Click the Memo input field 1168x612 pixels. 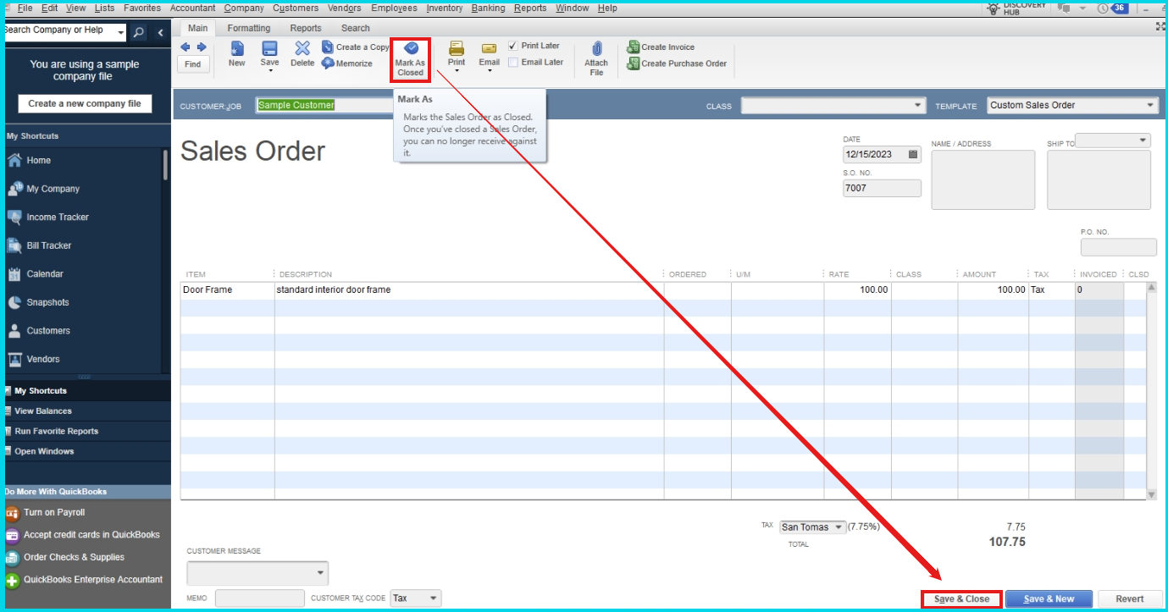(x=259, y=598)
